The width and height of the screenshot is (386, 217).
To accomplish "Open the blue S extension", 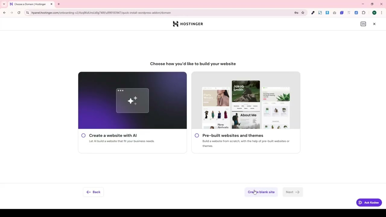I will [320, 13].
